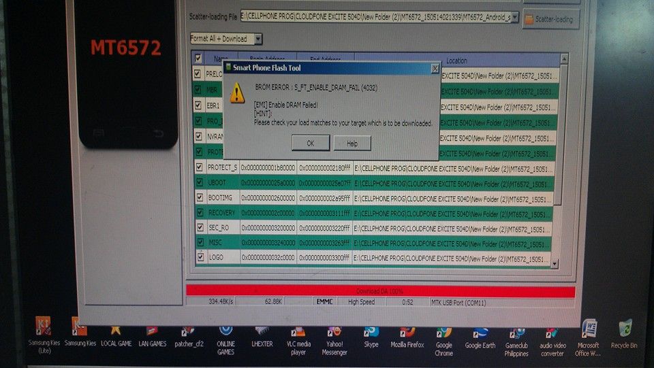Image resolution: width=654 pixels, height=368 pixels.
Task: Open the Skype desktop shortcut
Action: [371, 337]
